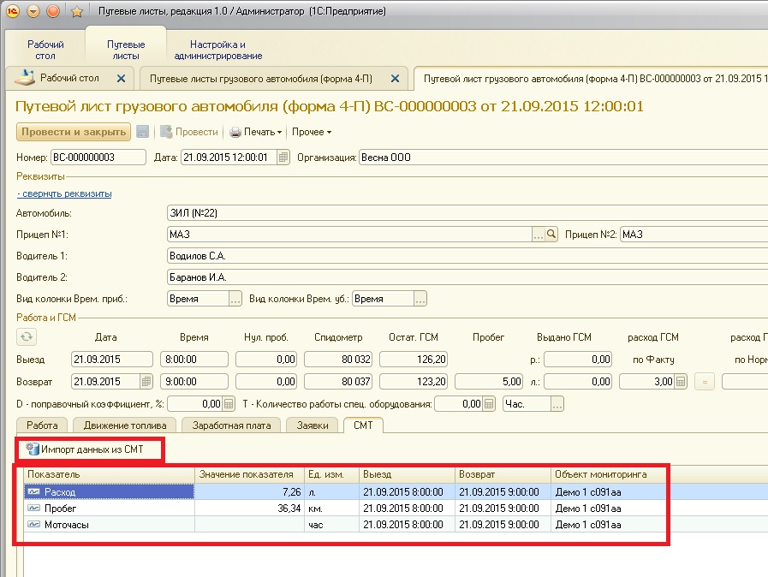Image resolution: width=768 pixels, height=577 pixels.
Task: Open selection for Вид колонки Врем. приб.
Action: (x=235, y=299)
